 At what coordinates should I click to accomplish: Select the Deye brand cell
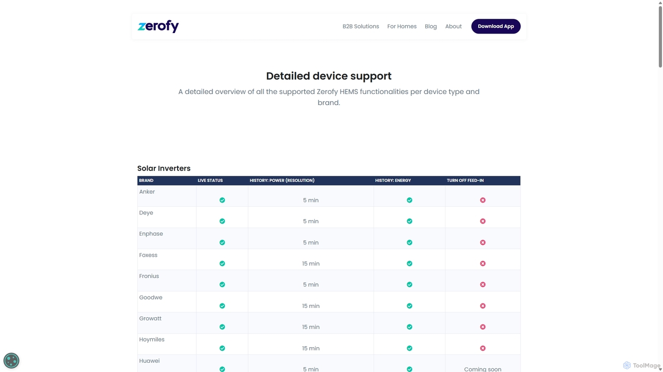tap(167, 217)
